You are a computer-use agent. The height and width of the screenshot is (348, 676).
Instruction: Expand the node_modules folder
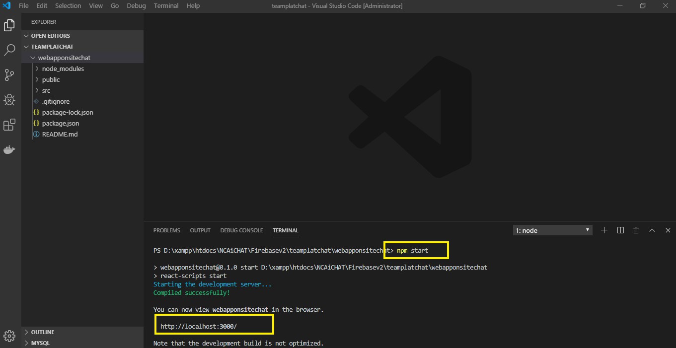82,69
